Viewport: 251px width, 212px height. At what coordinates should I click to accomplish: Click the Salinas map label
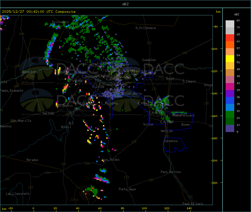(x=48, y=113)
